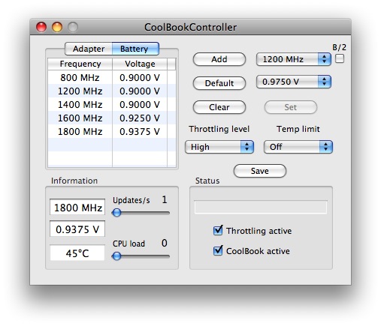
Task: Open the 1200 MHz frequency dropdown
Action: [294, 59]
